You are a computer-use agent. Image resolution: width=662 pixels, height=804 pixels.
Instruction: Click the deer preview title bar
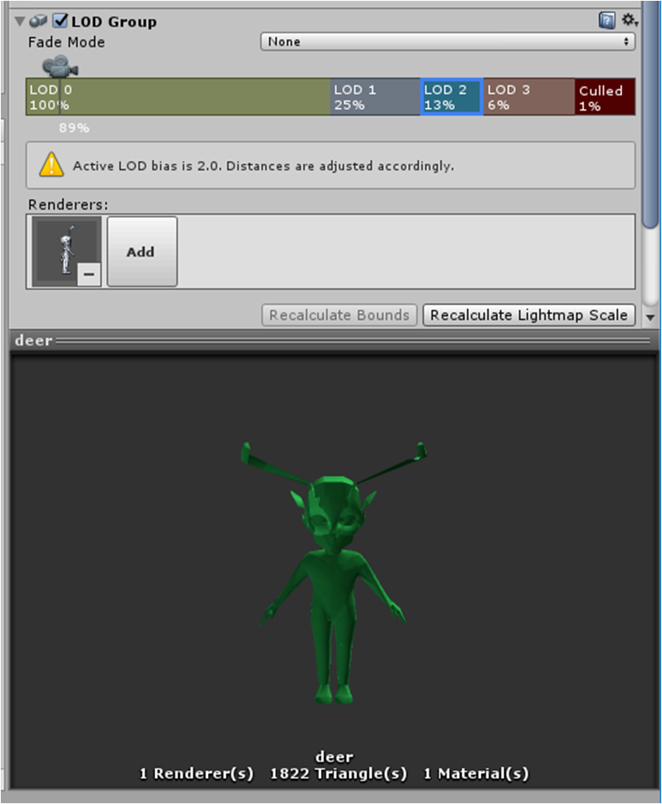click(332, 340)
